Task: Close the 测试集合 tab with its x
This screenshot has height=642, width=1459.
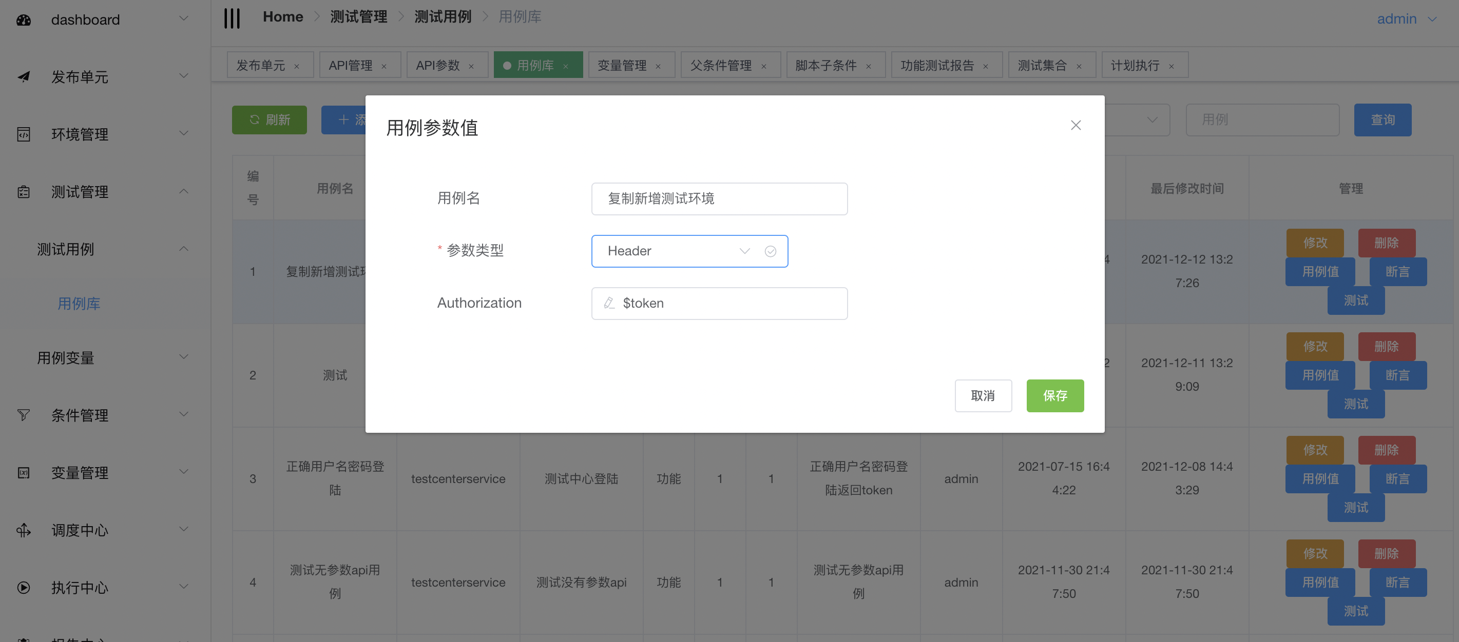Action: pyautogui.click(x=1079, y=66)
